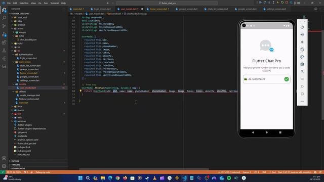The image size is (324, 182).
Task: Click the back navigation arrow in title bar
Action: coord(108,3)
